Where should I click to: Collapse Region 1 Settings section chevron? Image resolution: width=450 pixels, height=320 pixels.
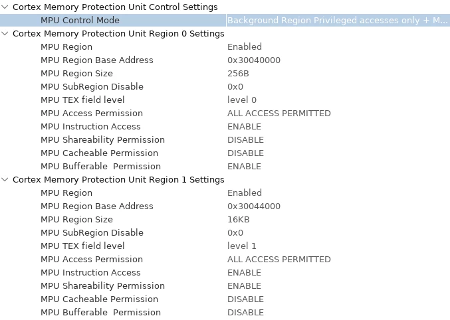pyautogui.click(x=5, y=179)
